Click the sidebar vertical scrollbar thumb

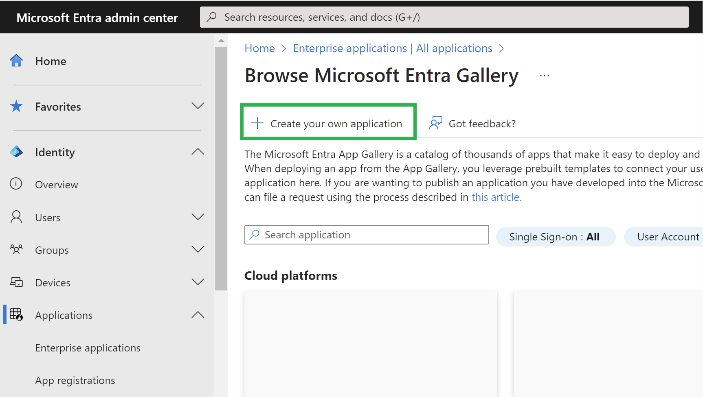click(221, 169)
